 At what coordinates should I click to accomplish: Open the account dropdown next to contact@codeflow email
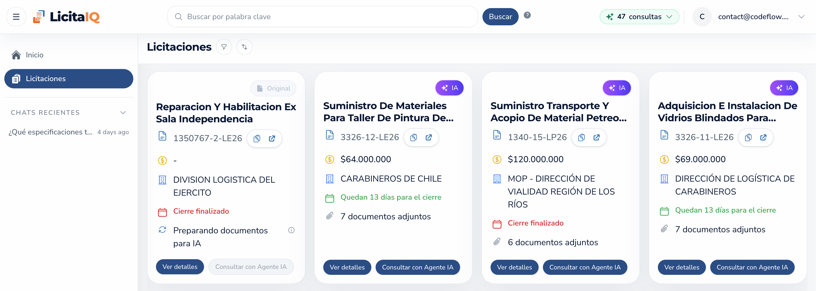point(802,16)
